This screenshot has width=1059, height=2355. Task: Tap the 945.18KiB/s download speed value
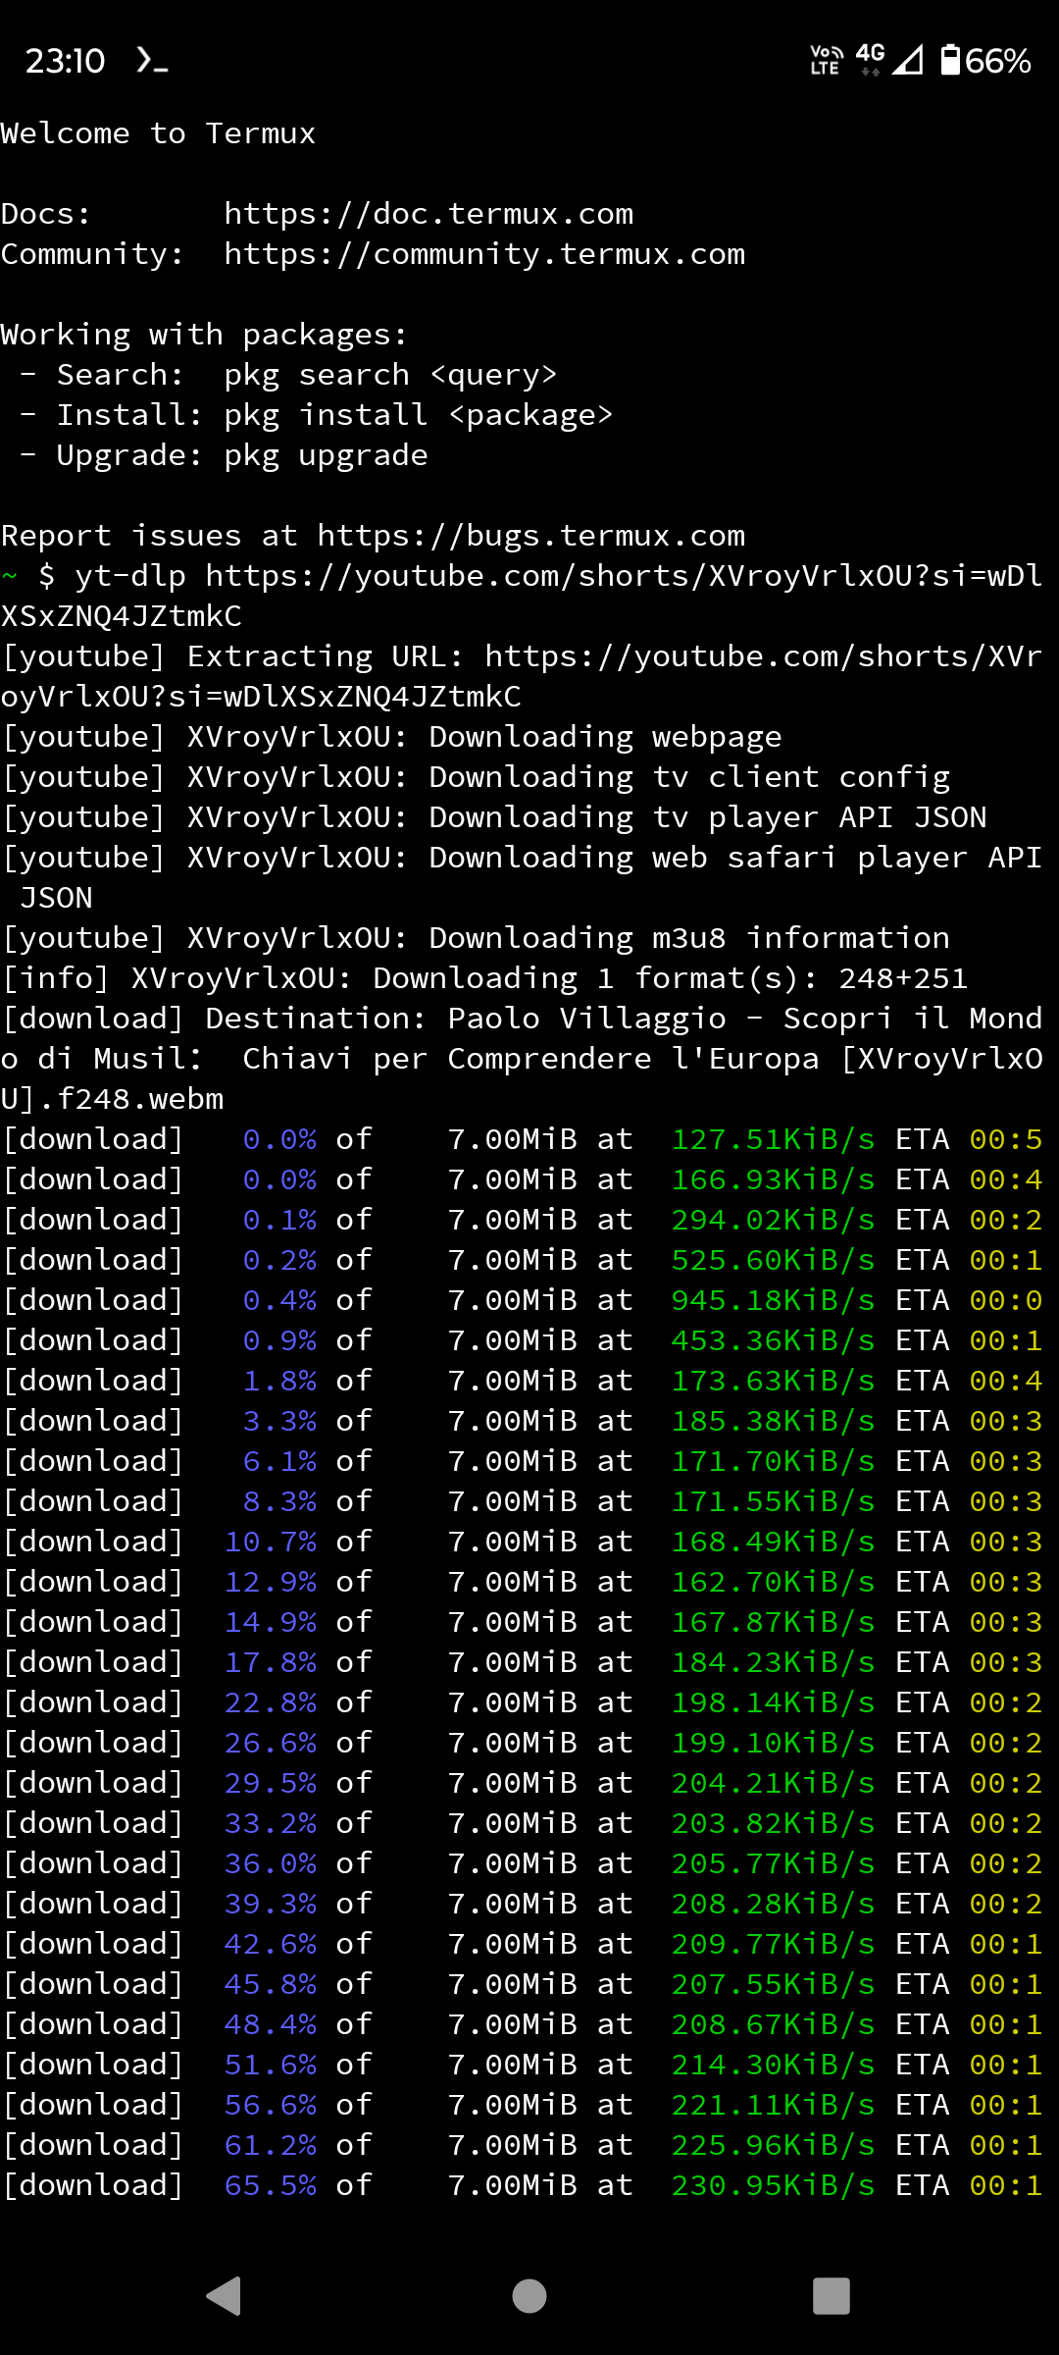[x=773, y=1300]
